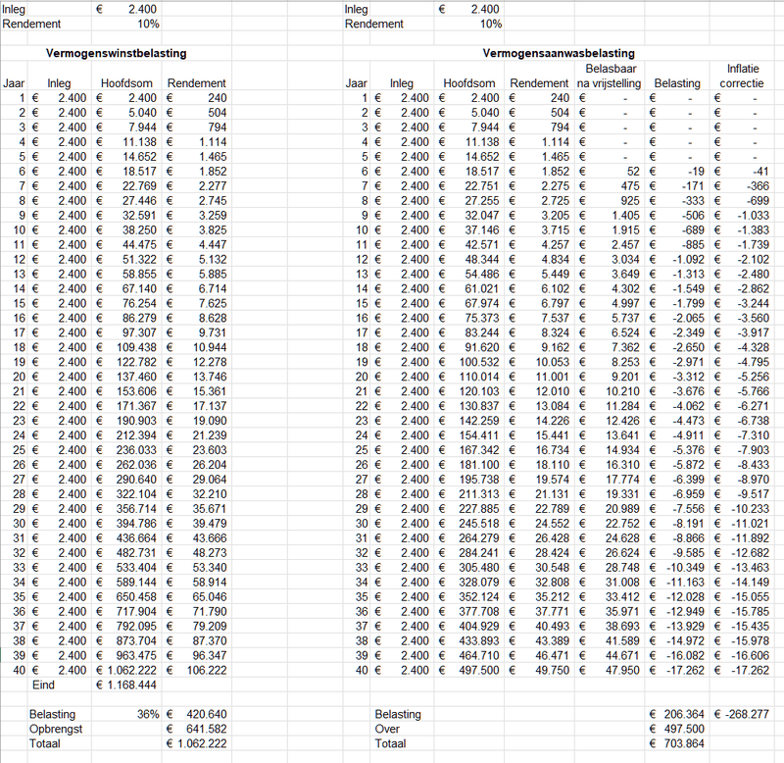Click the Belasting column header in the right table

pyautogui.click(x=677, y=83)
